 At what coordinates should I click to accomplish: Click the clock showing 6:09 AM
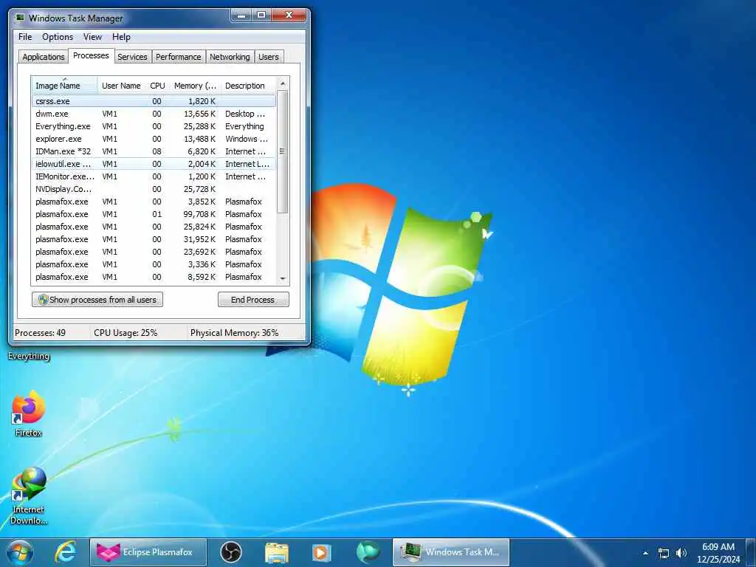click(x=718, y=547)
